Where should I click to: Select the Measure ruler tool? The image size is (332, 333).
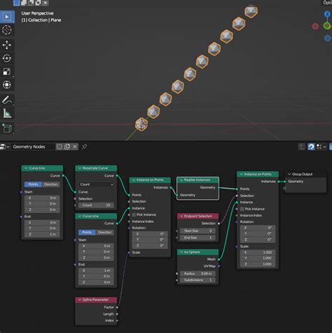coord(7,114)
